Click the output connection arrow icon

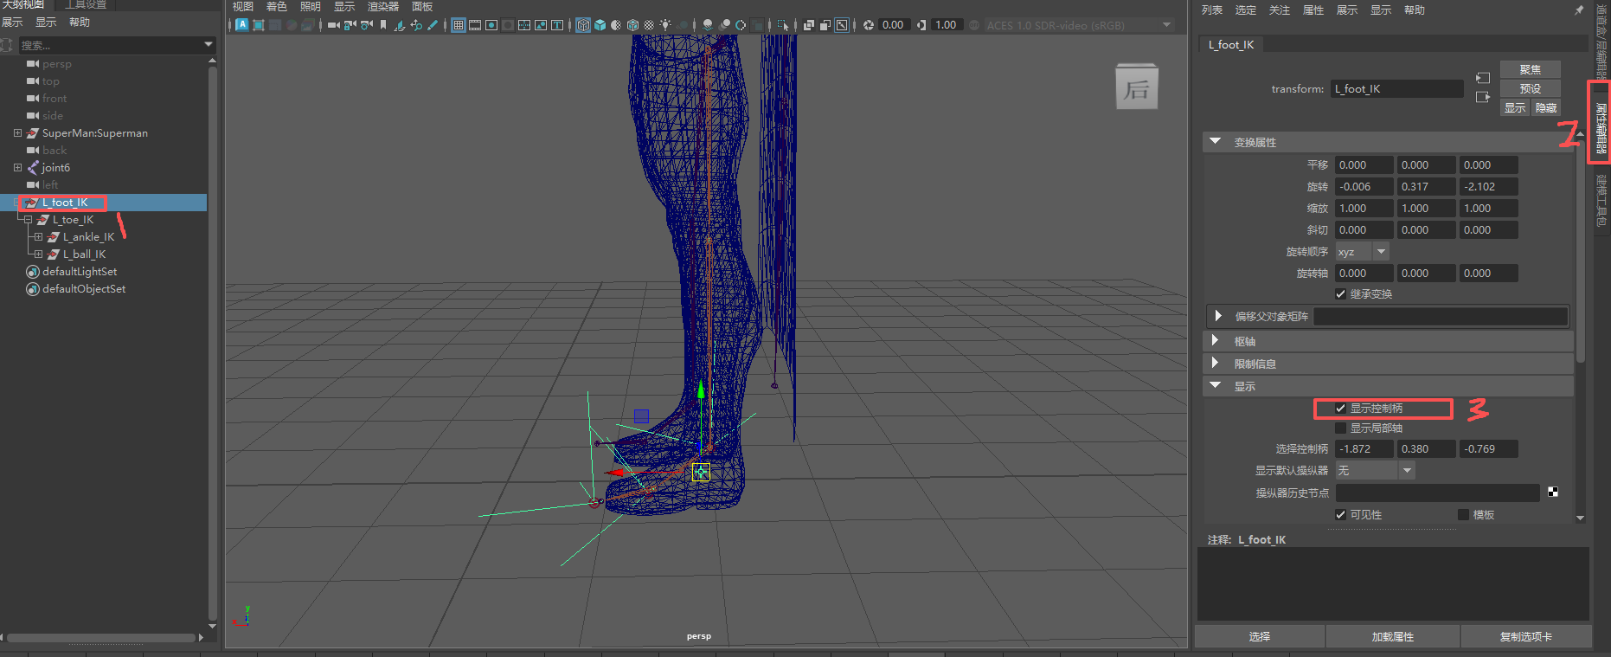point(1483,97)
